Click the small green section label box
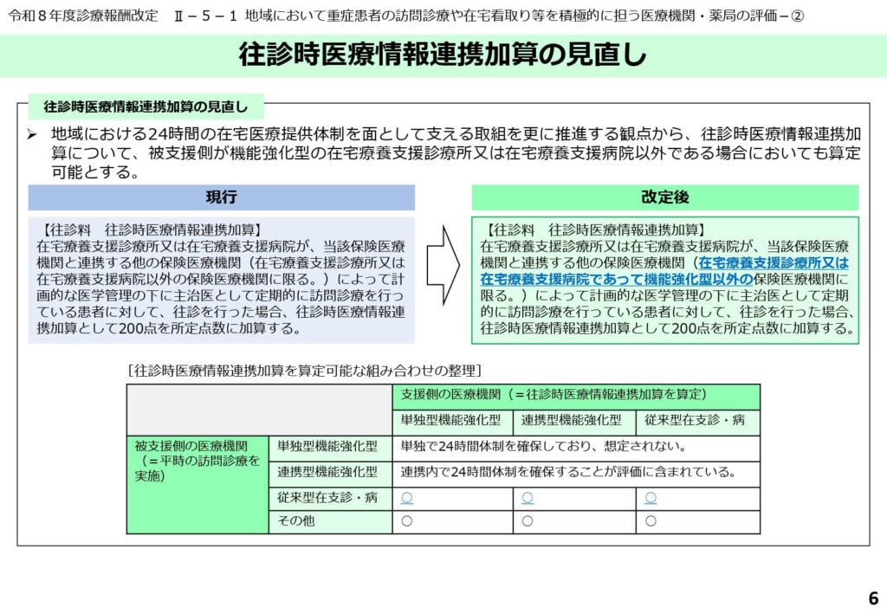The height and width of the screenshot is (614, 887). pyautogui.click(x=146, y=107)
